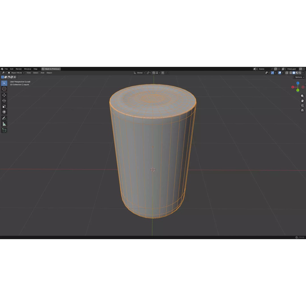306x306 pixels.
Task: Set selection mode to invert
Action: click(12, 77)
